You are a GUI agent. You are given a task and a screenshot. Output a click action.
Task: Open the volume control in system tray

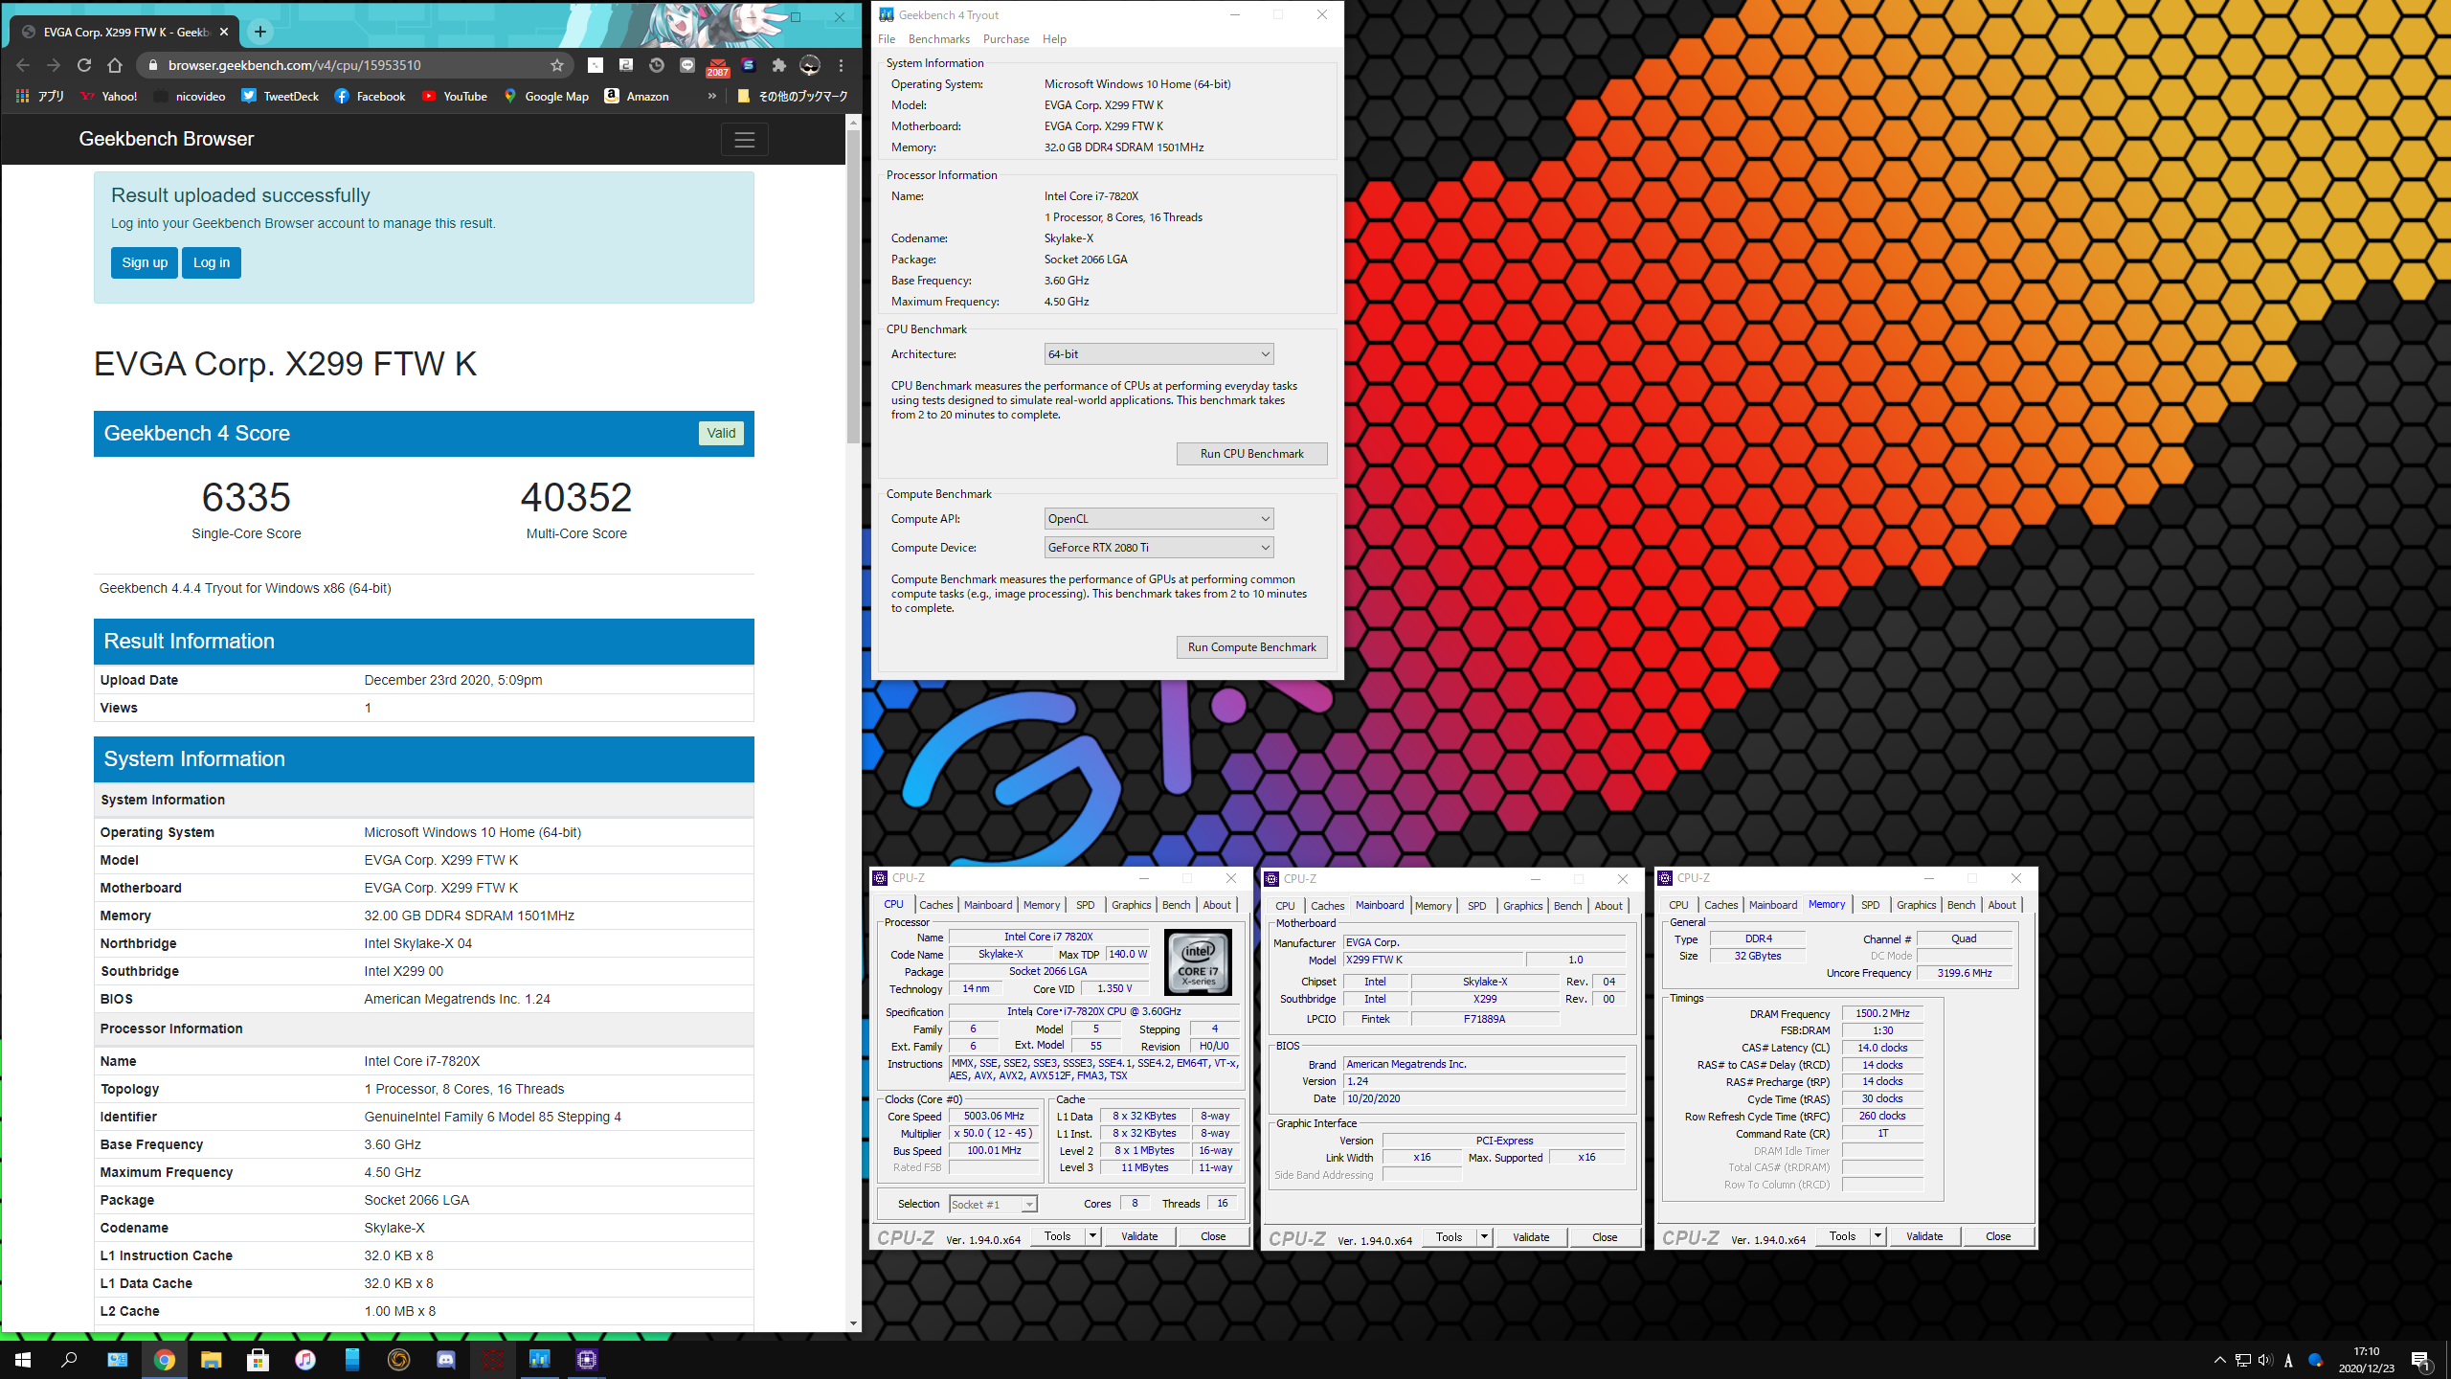click(2264, 1360)
